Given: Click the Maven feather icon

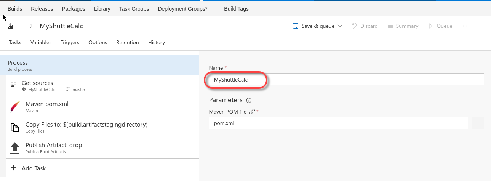Looking at the screenshot, I should (15, 107).
